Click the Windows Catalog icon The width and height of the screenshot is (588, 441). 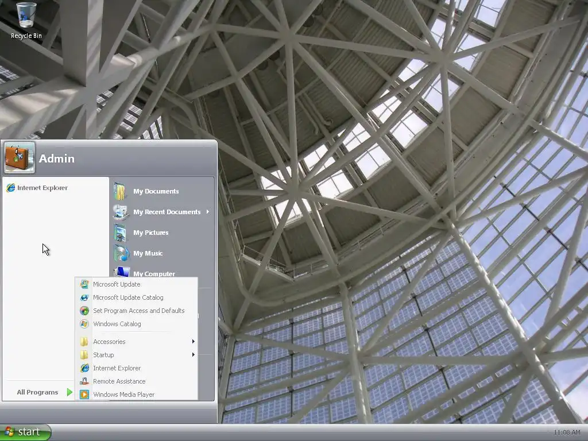click(84, 324)
